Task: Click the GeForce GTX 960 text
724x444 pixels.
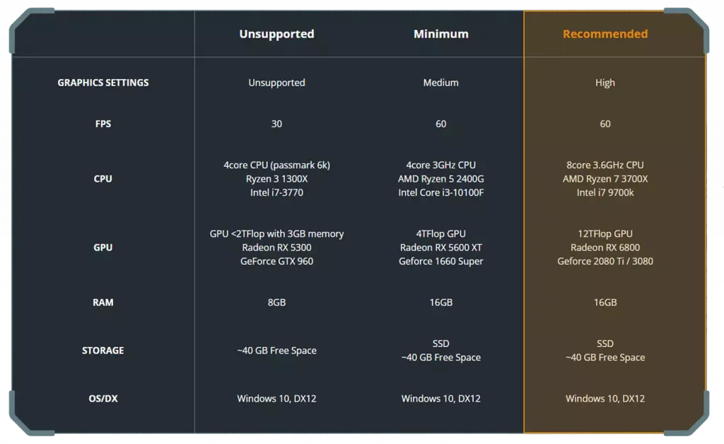Action: 276,261
